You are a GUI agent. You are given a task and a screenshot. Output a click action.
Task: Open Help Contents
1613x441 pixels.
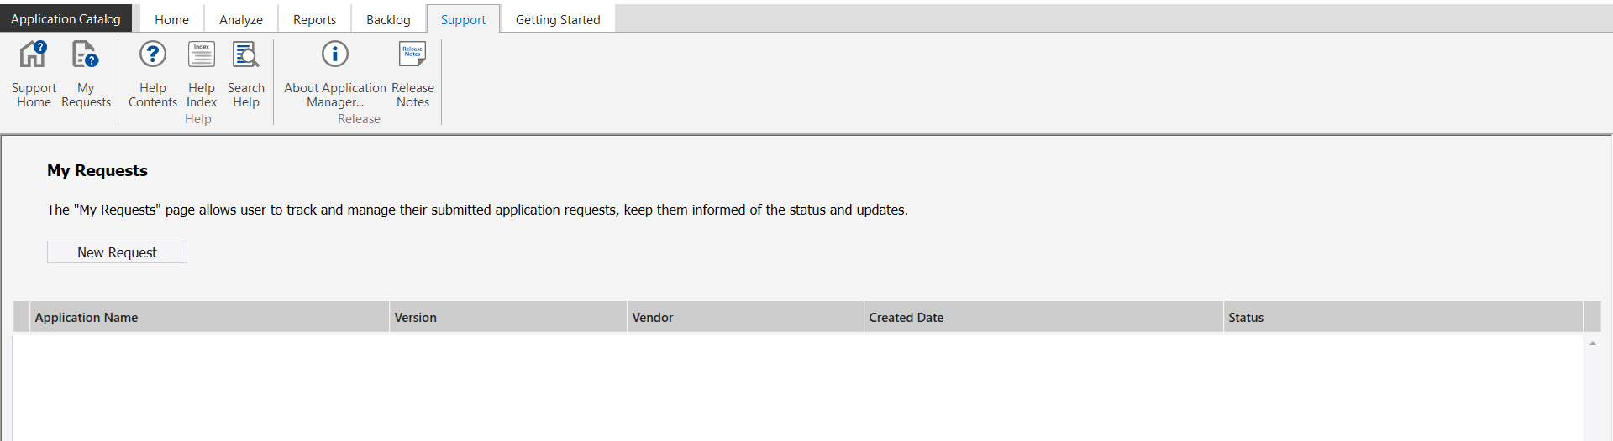tap(153, 55)
